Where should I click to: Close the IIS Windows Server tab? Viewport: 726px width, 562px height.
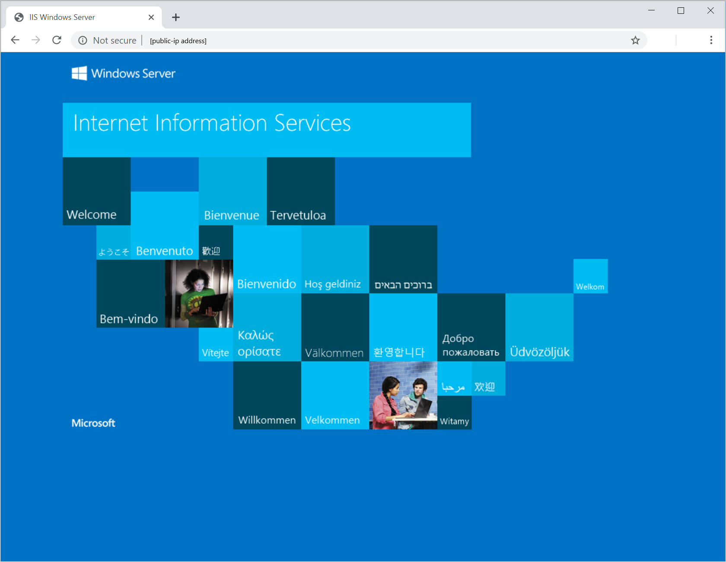tap(151, 17)
